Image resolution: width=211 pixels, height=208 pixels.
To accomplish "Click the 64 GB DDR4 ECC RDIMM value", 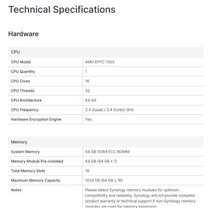I will (107, 152).
